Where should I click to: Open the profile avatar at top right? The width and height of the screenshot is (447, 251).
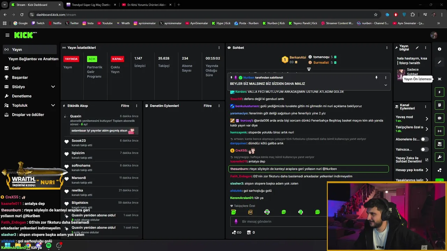[x=434, y=35]
